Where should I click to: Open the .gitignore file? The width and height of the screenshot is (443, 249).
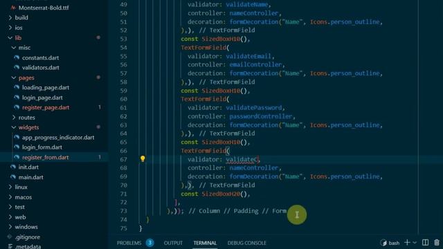pos(28,237)
